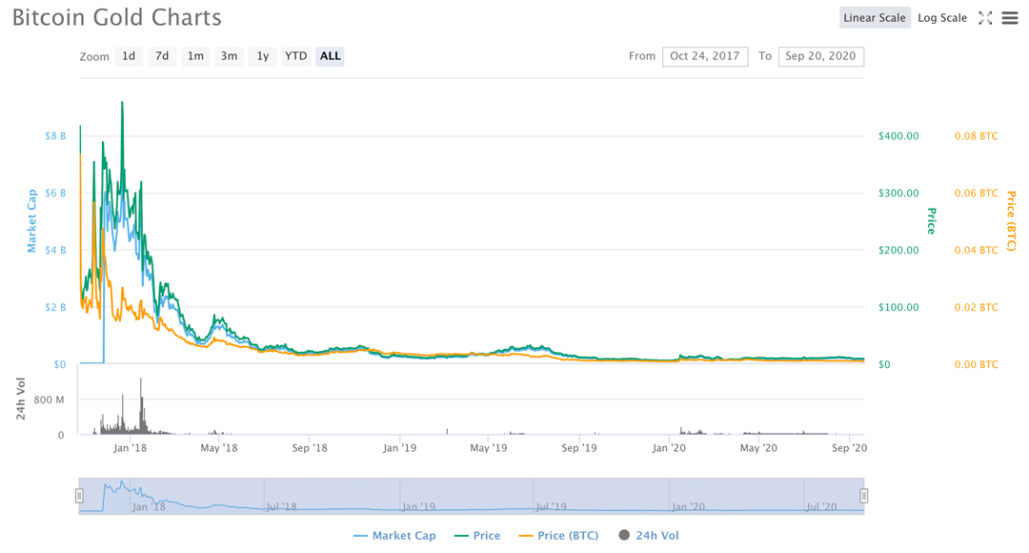Click the 800 M volume label
This screenshot has height=553, width=1029.
(50, 400)
